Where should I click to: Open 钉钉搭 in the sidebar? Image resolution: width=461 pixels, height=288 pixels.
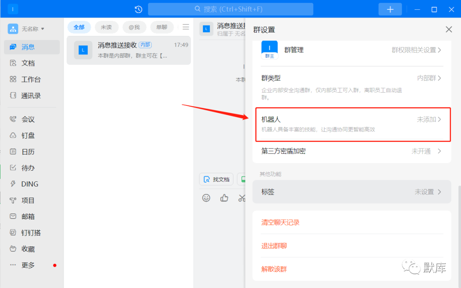(x=32, y=233)
